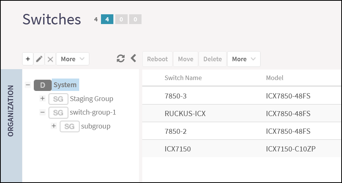Collapse the switch-group-1 node
The image size is (342, 183).
tap(42, 112)
